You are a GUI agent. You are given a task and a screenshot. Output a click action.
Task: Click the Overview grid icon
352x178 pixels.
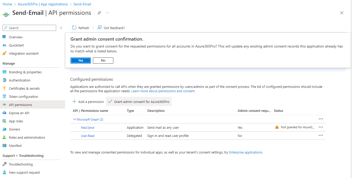click(x=4, y=37)
